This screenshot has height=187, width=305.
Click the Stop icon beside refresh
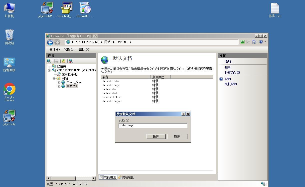click(248, 42)
